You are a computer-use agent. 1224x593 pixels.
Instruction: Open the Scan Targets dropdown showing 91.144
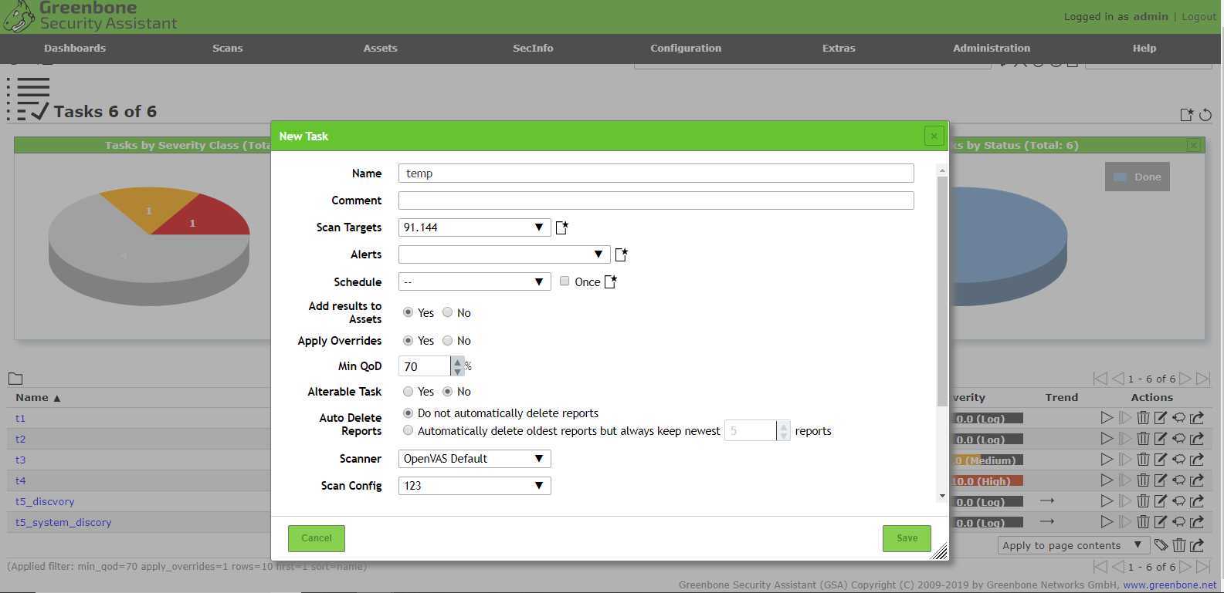point(474,227)
